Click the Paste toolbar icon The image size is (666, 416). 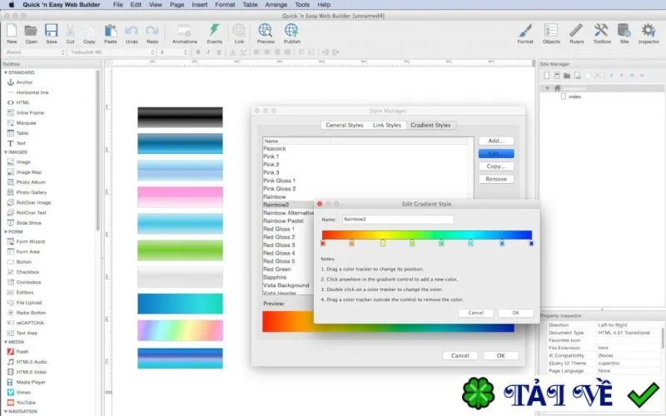[111, 33]
